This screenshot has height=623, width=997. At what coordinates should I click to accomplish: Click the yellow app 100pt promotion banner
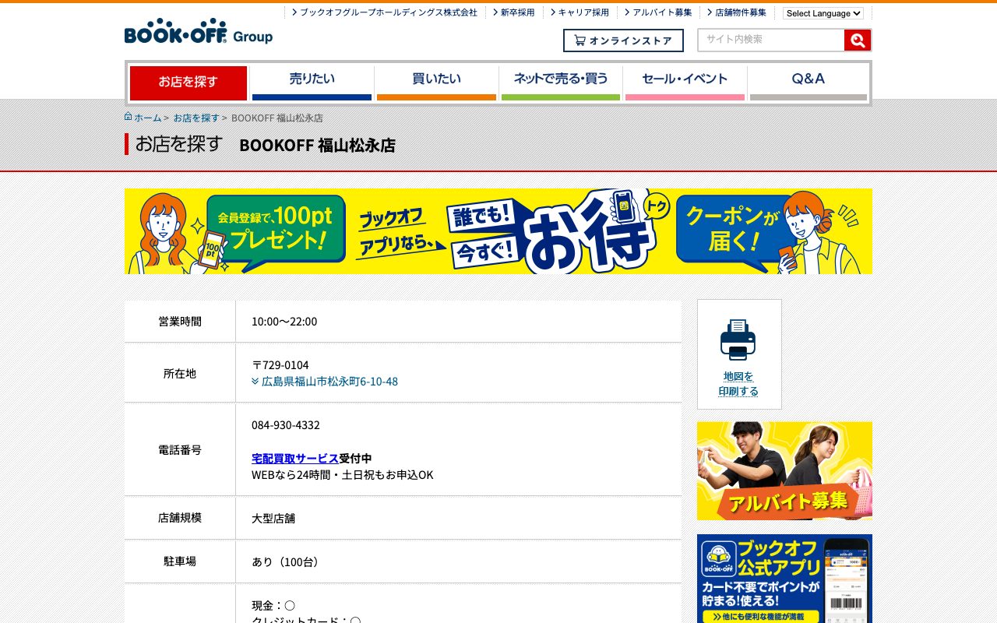(x=498, y=231)
